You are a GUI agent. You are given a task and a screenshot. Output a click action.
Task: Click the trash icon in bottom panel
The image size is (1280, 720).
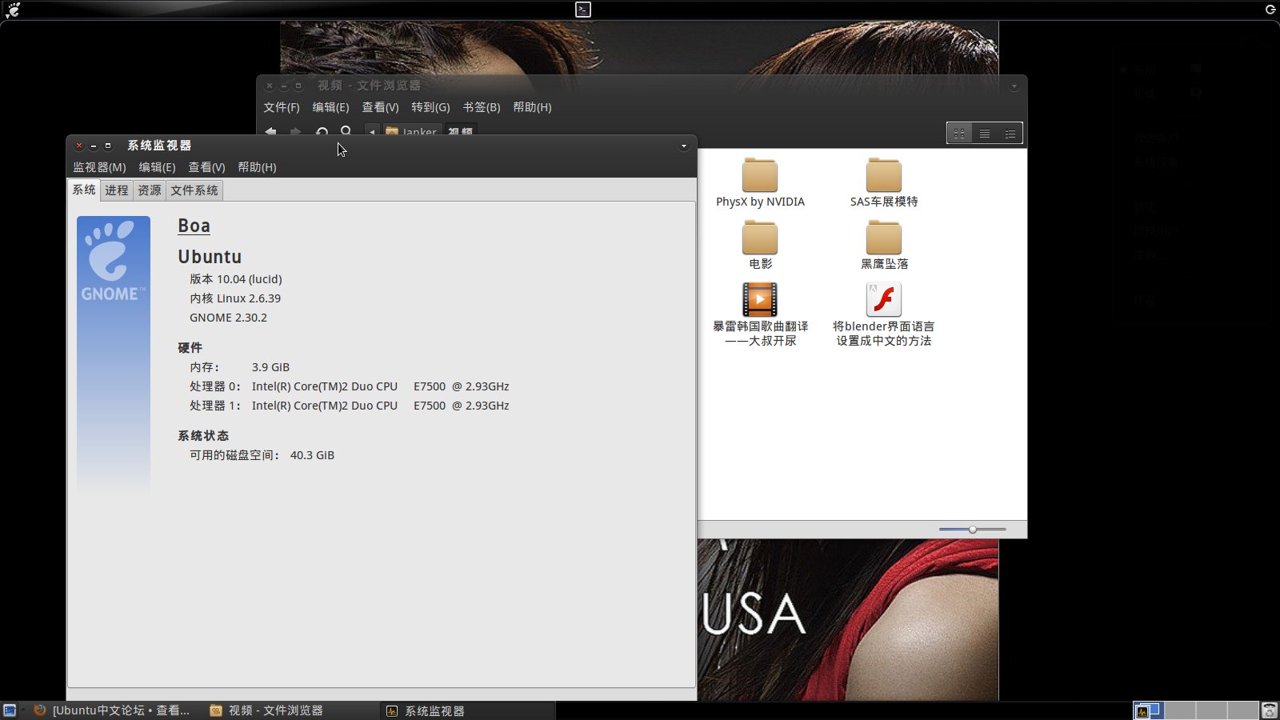tap(1269, 710)
